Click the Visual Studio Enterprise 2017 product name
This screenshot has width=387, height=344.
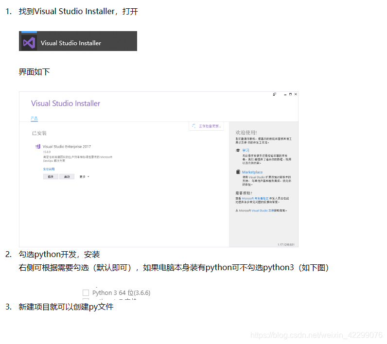[67, 146]
